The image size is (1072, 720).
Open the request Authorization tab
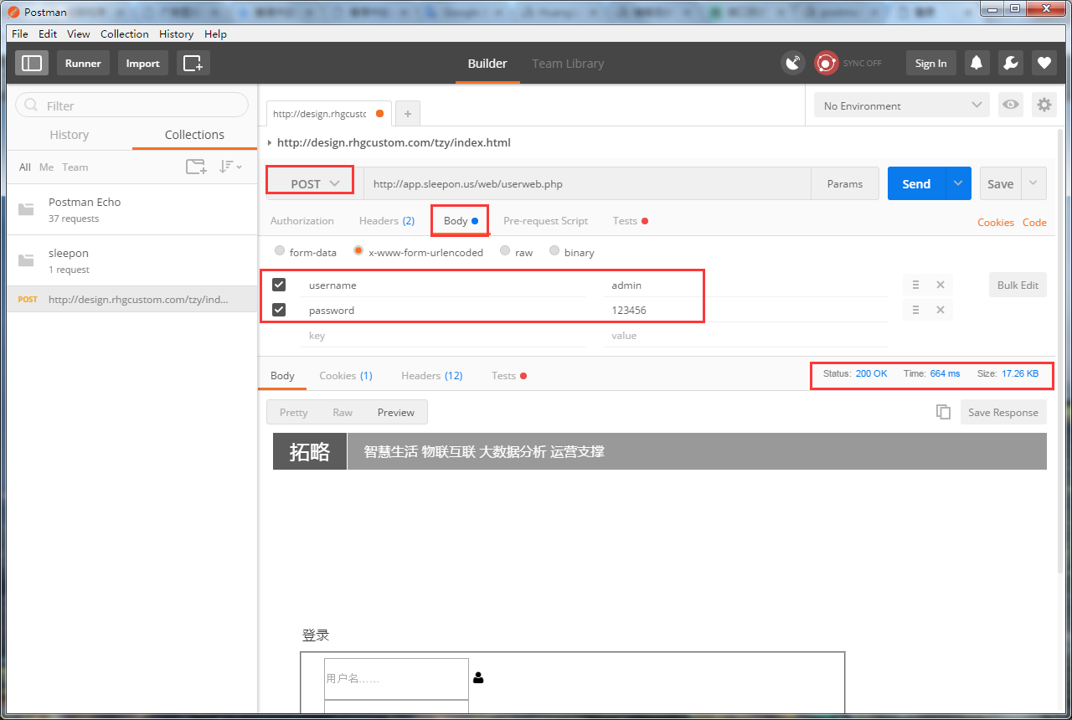[x=302, y=220]
